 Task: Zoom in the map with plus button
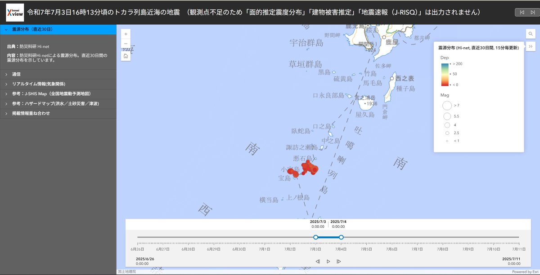click(126, 34)
